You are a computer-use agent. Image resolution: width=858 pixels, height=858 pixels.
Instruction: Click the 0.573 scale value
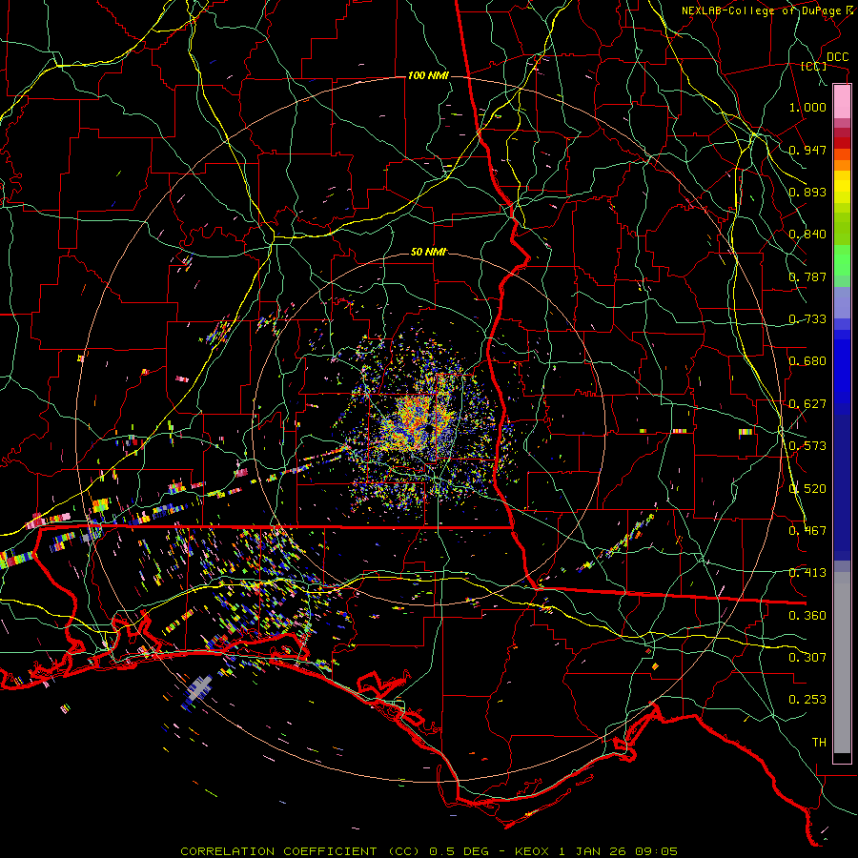point(807,446)
